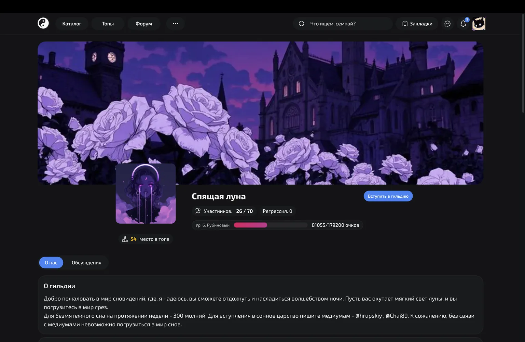Viewport: 525px width, 342px height.
Task: Select the О нас tab
Action: [51, 263]
